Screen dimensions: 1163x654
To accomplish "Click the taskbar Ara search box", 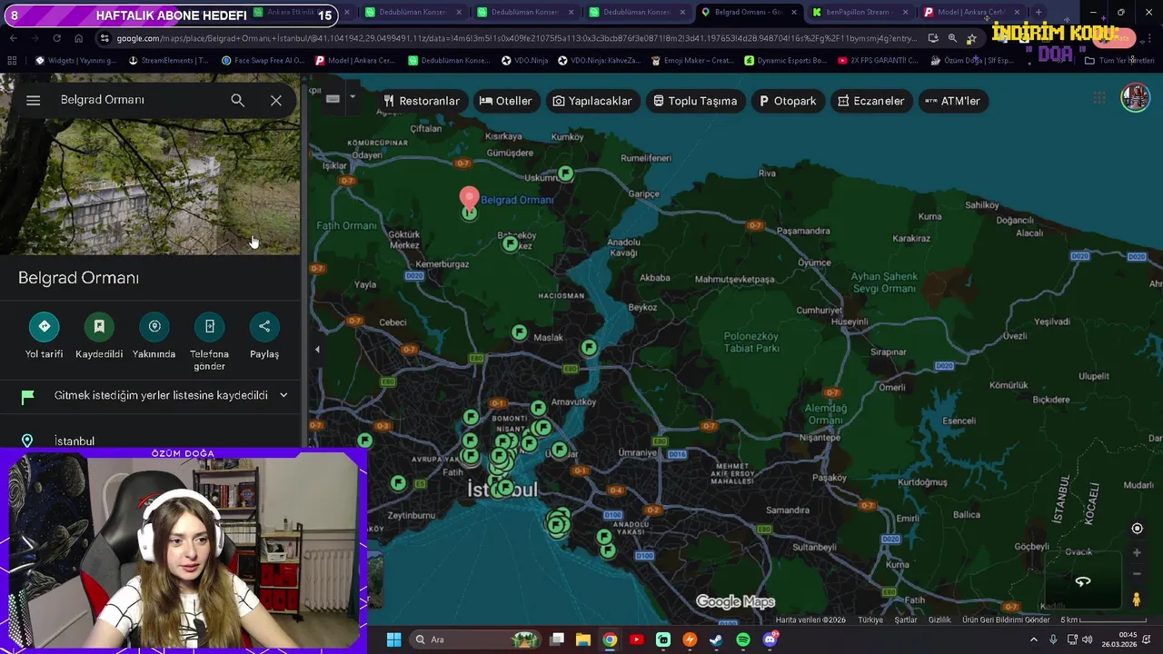I will click(474, 639).
